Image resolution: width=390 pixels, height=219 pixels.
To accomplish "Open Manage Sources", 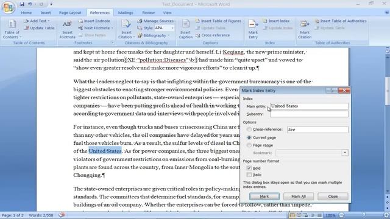I will coord(155,21).
